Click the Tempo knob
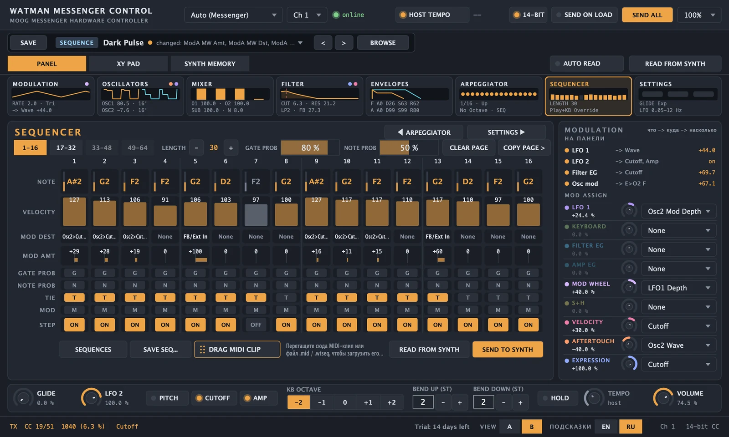This screenshot has width=729, height=437. [594, 398]
